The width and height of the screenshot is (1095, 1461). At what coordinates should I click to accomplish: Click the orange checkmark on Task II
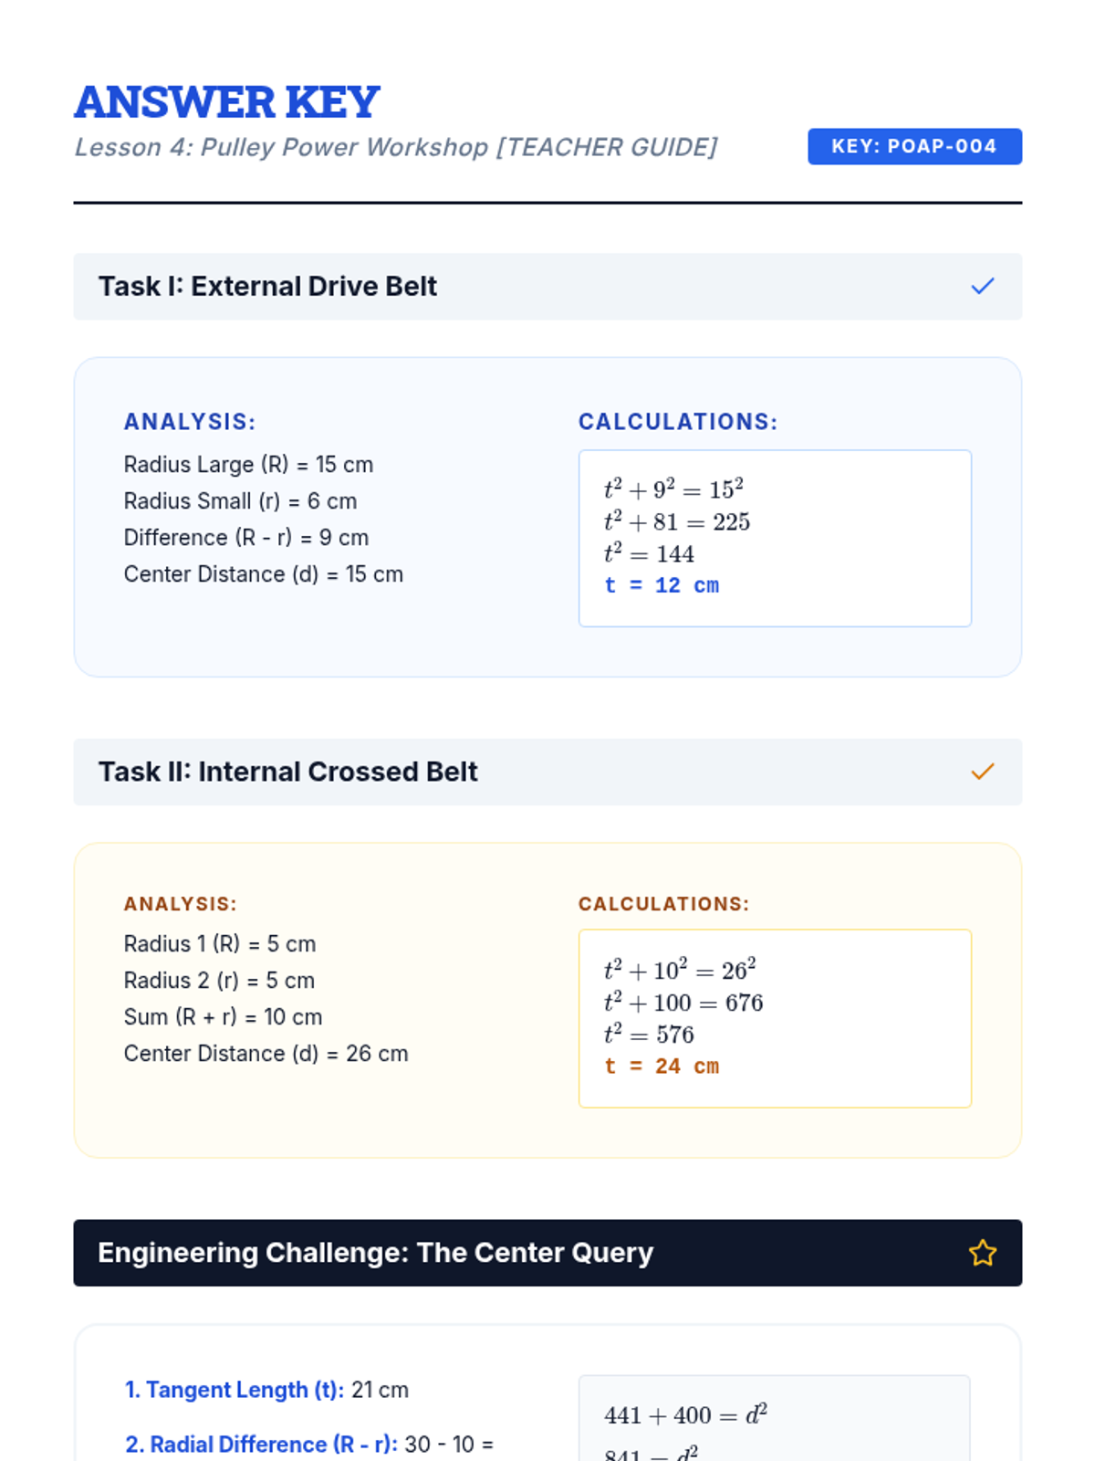point(982,773)
